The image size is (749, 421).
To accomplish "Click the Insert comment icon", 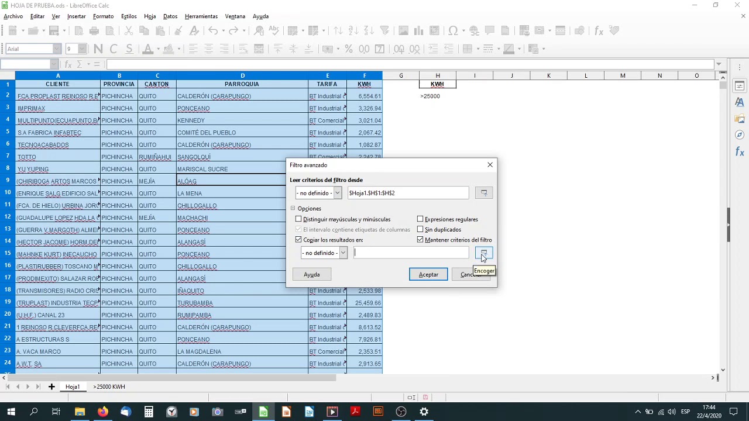I will tap(490, 30).
